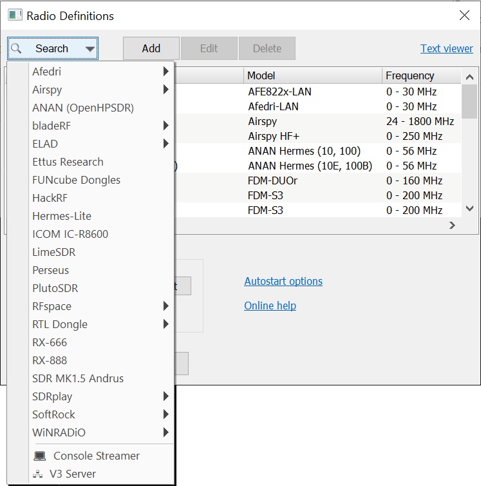The height and width of the screenshot is (486, 481).
Task: Click the Console Streamer computer icon
Action: click(x=40, y=456)
